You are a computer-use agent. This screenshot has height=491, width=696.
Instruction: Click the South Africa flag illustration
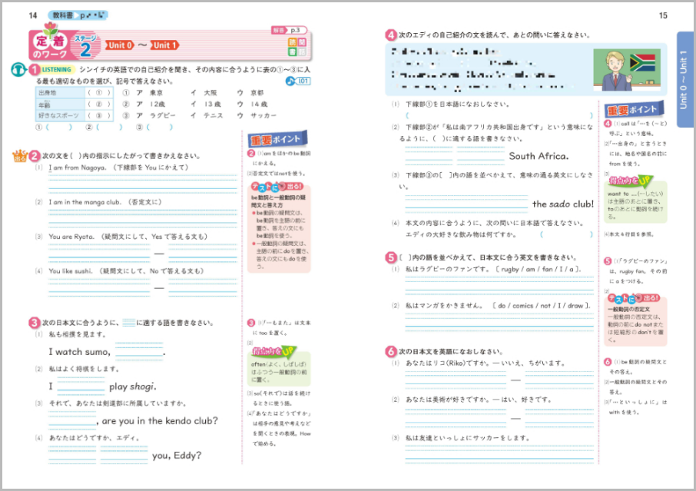(642, 62)
